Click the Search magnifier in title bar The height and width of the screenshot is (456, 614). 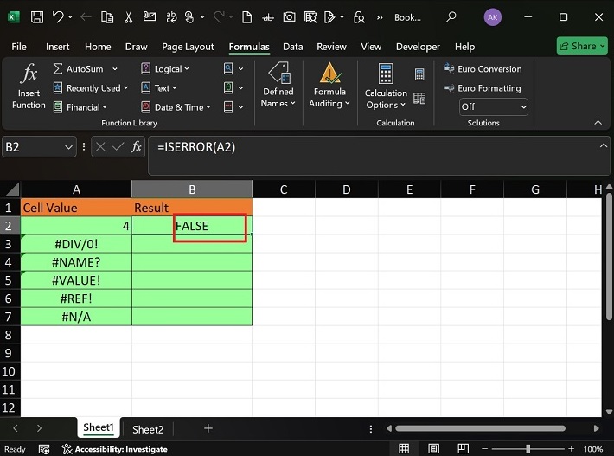(x=451, y=16)
